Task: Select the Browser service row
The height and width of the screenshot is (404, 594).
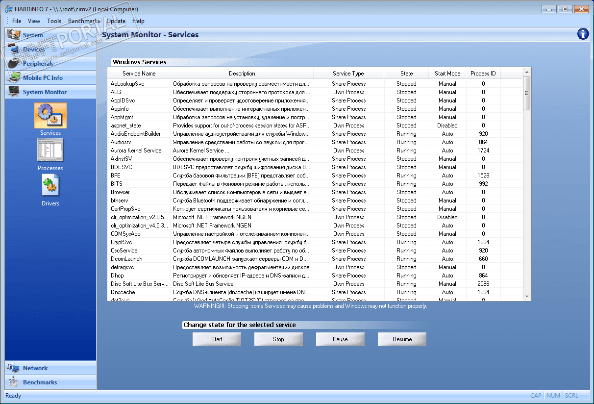Action: (315, 192)
